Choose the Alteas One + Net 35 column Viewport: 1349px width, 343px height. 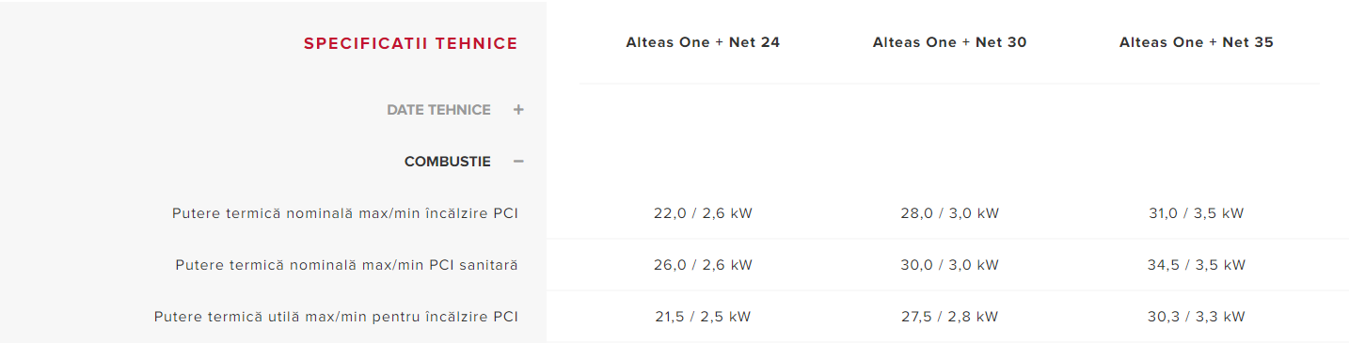click(x=1197, y=42)
